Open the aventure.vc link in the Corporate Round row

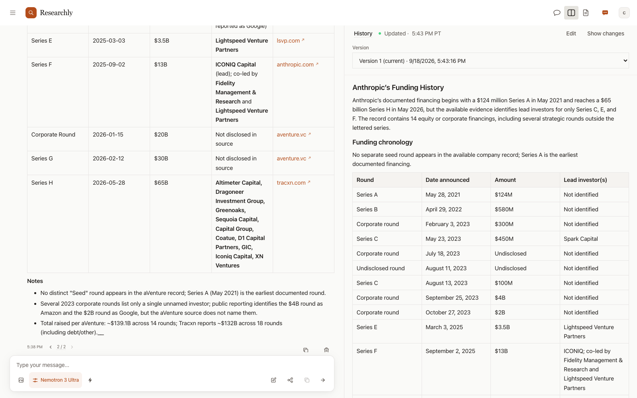coord(294,135)
